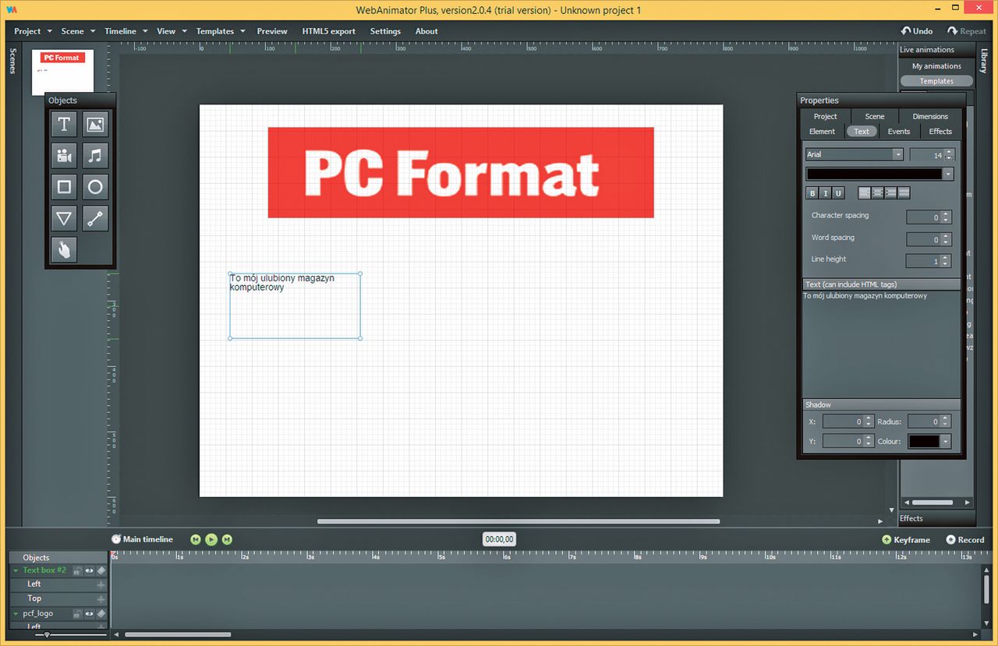This screenshot has height=646, width=998.
Task: Align text center
Action: point(878,193)
